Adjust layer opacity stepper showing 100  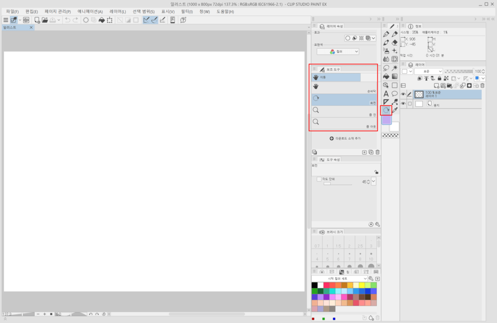click(x=484, y=71)
